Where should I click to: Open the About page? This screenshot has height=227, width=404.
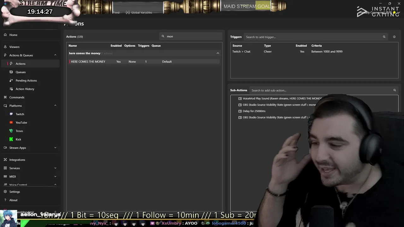coord(13,200)
